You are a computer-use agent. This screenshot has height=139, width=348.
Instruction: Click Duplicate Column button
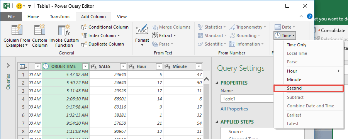coord(102,44)
